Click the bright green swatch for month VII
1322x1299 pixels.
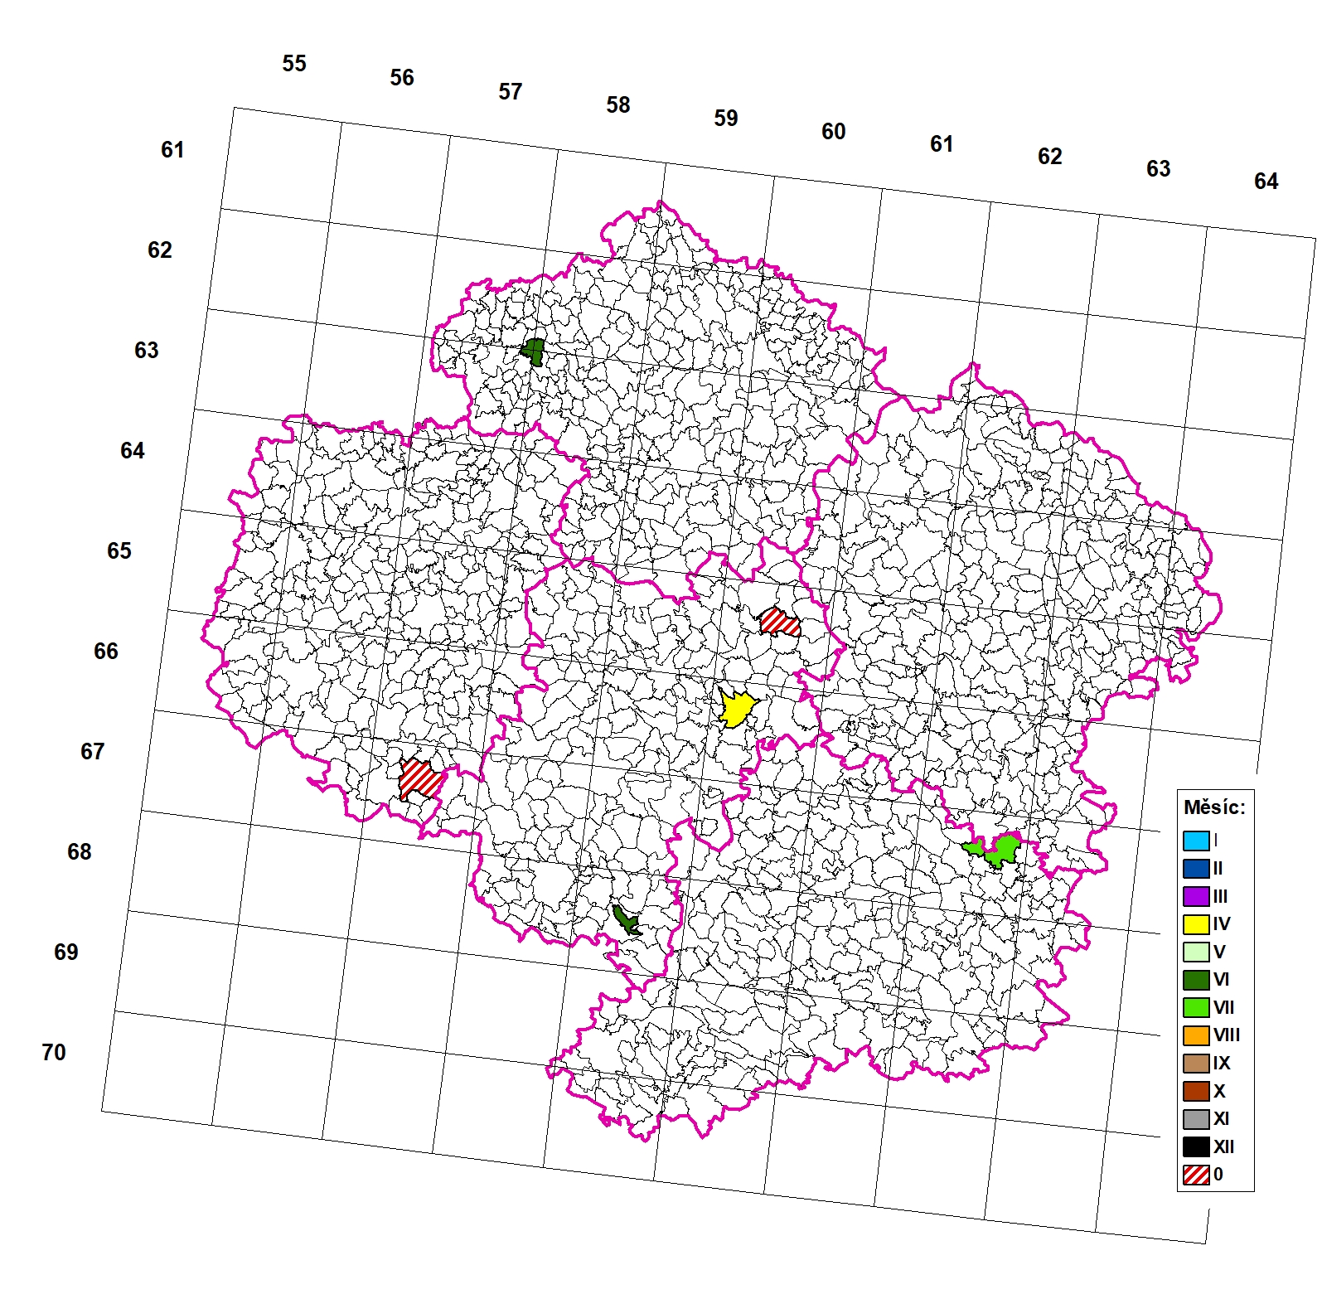pos(1196,1007)
